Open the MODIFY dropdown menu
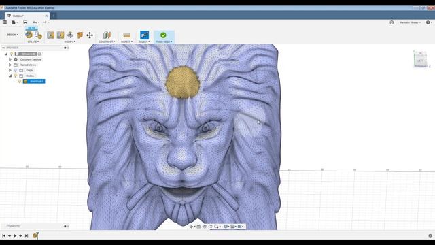This screenshot has width=435, height=245. [x=69, y=42]
